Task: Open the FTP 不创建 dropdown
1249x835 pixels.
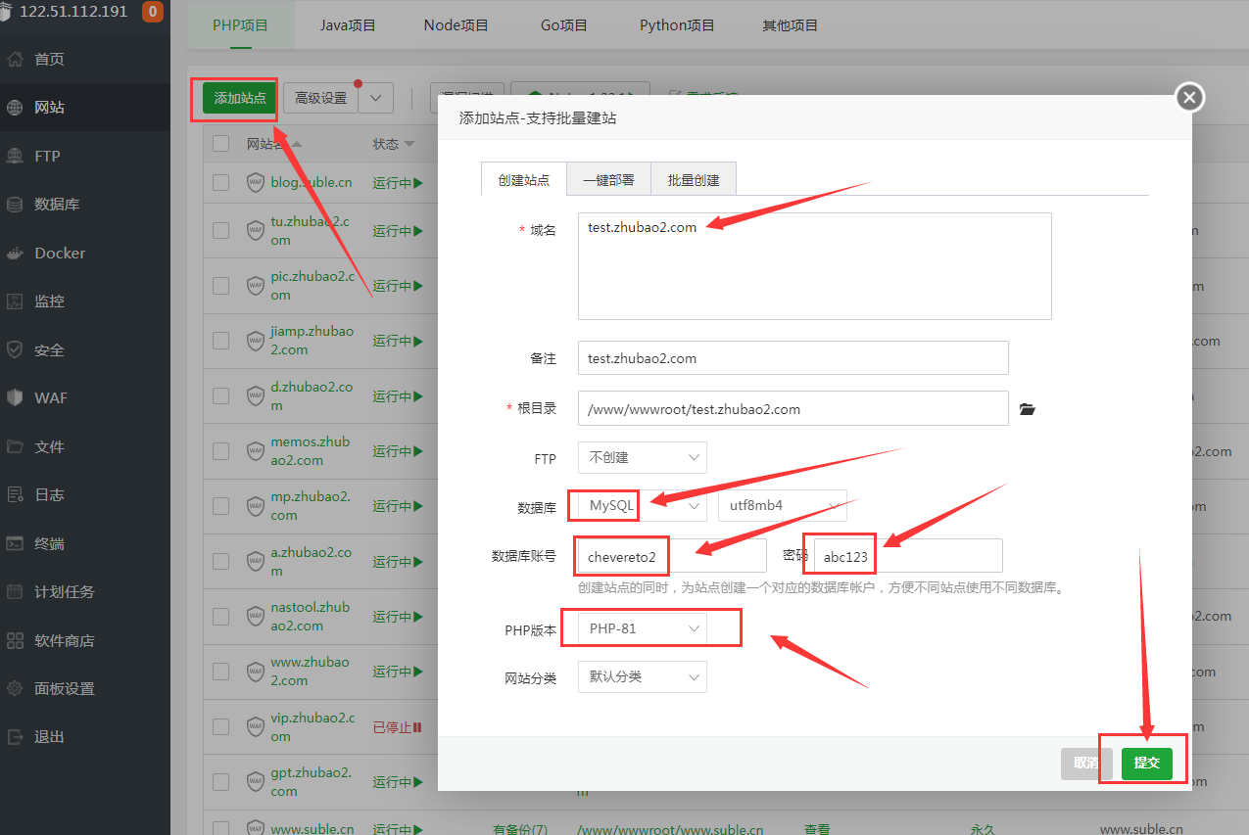Action: 642,458
